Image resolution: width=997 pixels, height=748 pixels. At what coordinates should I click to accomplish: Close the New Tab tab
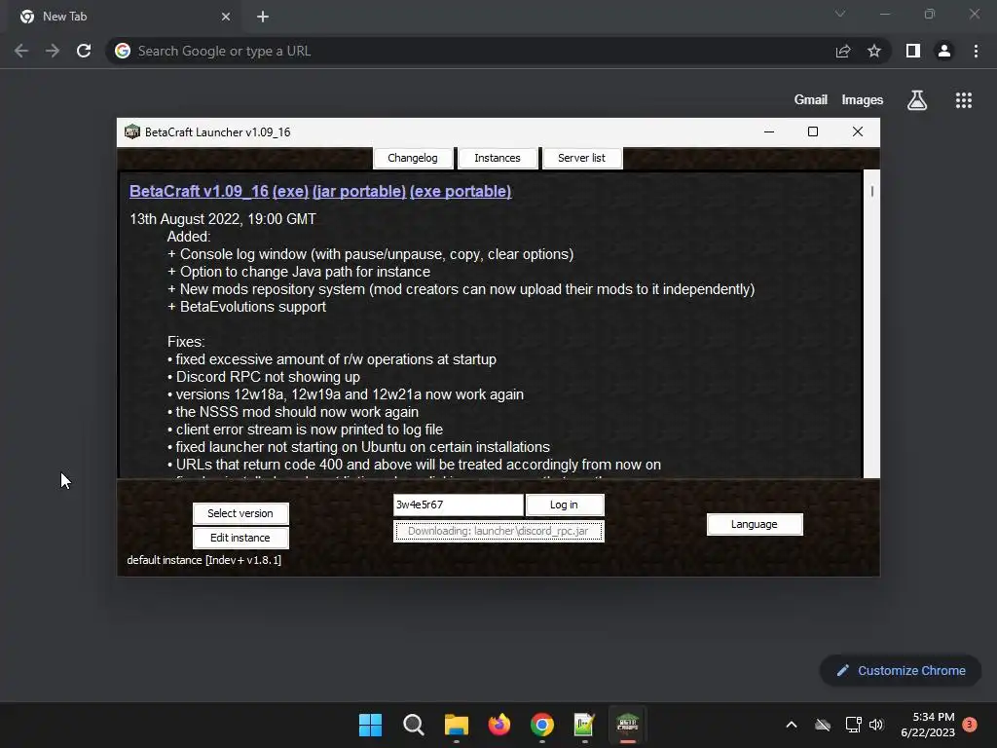click(226, 17)
